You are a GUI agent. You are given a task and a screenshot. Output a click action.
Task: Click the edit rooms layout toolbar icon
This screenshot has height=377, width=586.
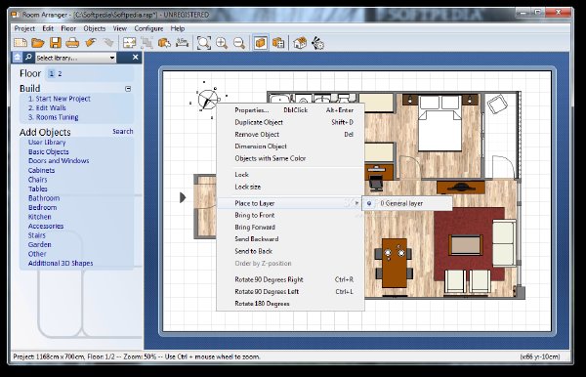coord(129,43)
